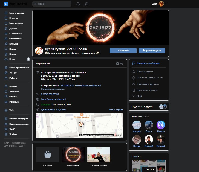Click Написать сообщение
The width and height of the screenshot is (199, 172).
pyautogui.click(x=148, y=63)
